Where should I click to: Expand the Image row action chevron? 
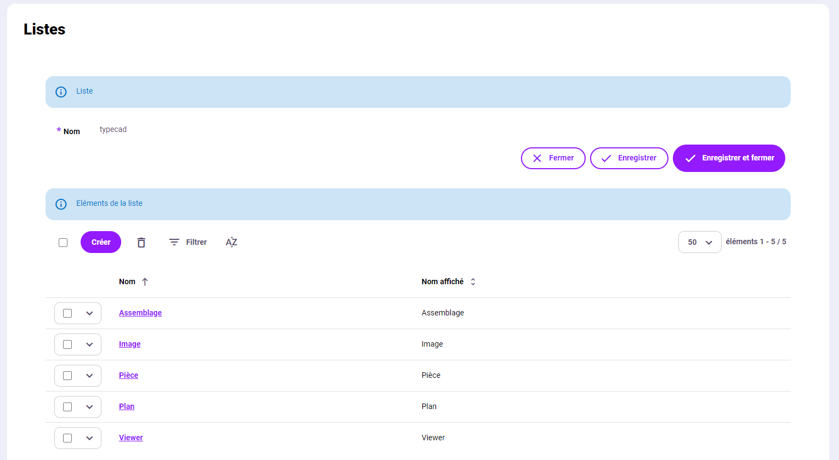coord(89,344)
